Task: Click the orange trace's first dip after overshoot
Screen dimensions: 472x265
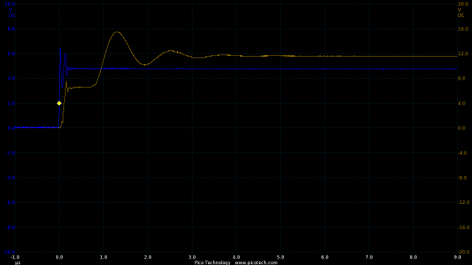Action: [145, 64]
